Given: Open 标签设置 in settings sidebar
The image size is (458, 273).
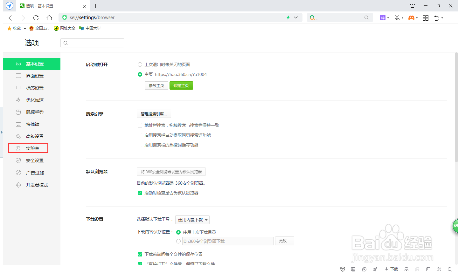Looking at the screenshot, I should tap(32, 88).
